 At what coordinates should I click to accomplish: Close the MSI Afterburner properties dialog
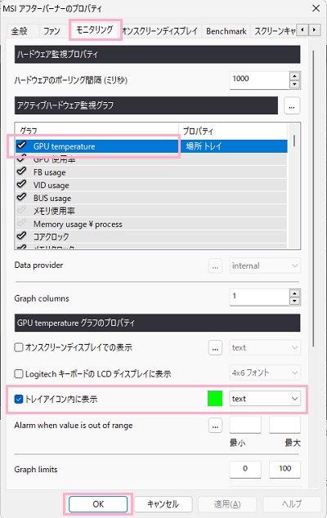[316, 8]
